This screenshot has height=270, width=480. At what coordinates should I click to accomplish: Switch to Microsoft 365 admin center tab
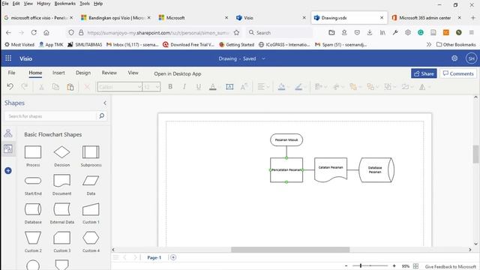425,18
